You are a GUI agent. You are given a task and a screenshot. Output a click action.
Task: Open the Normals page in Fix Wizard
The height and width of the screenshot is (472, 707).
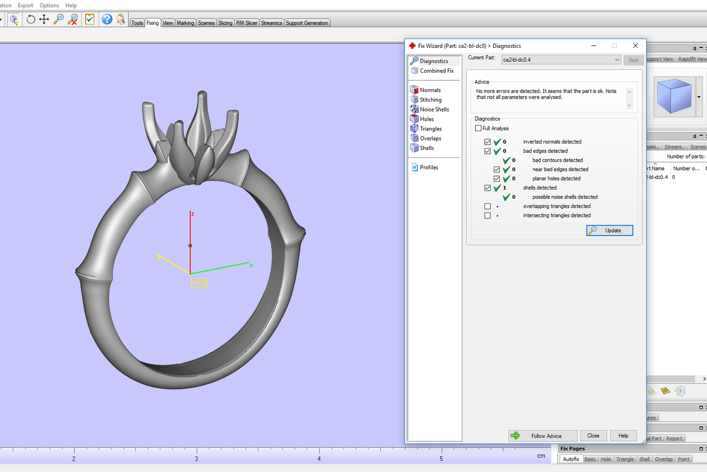pyautogui.click(x=430, y=90)
